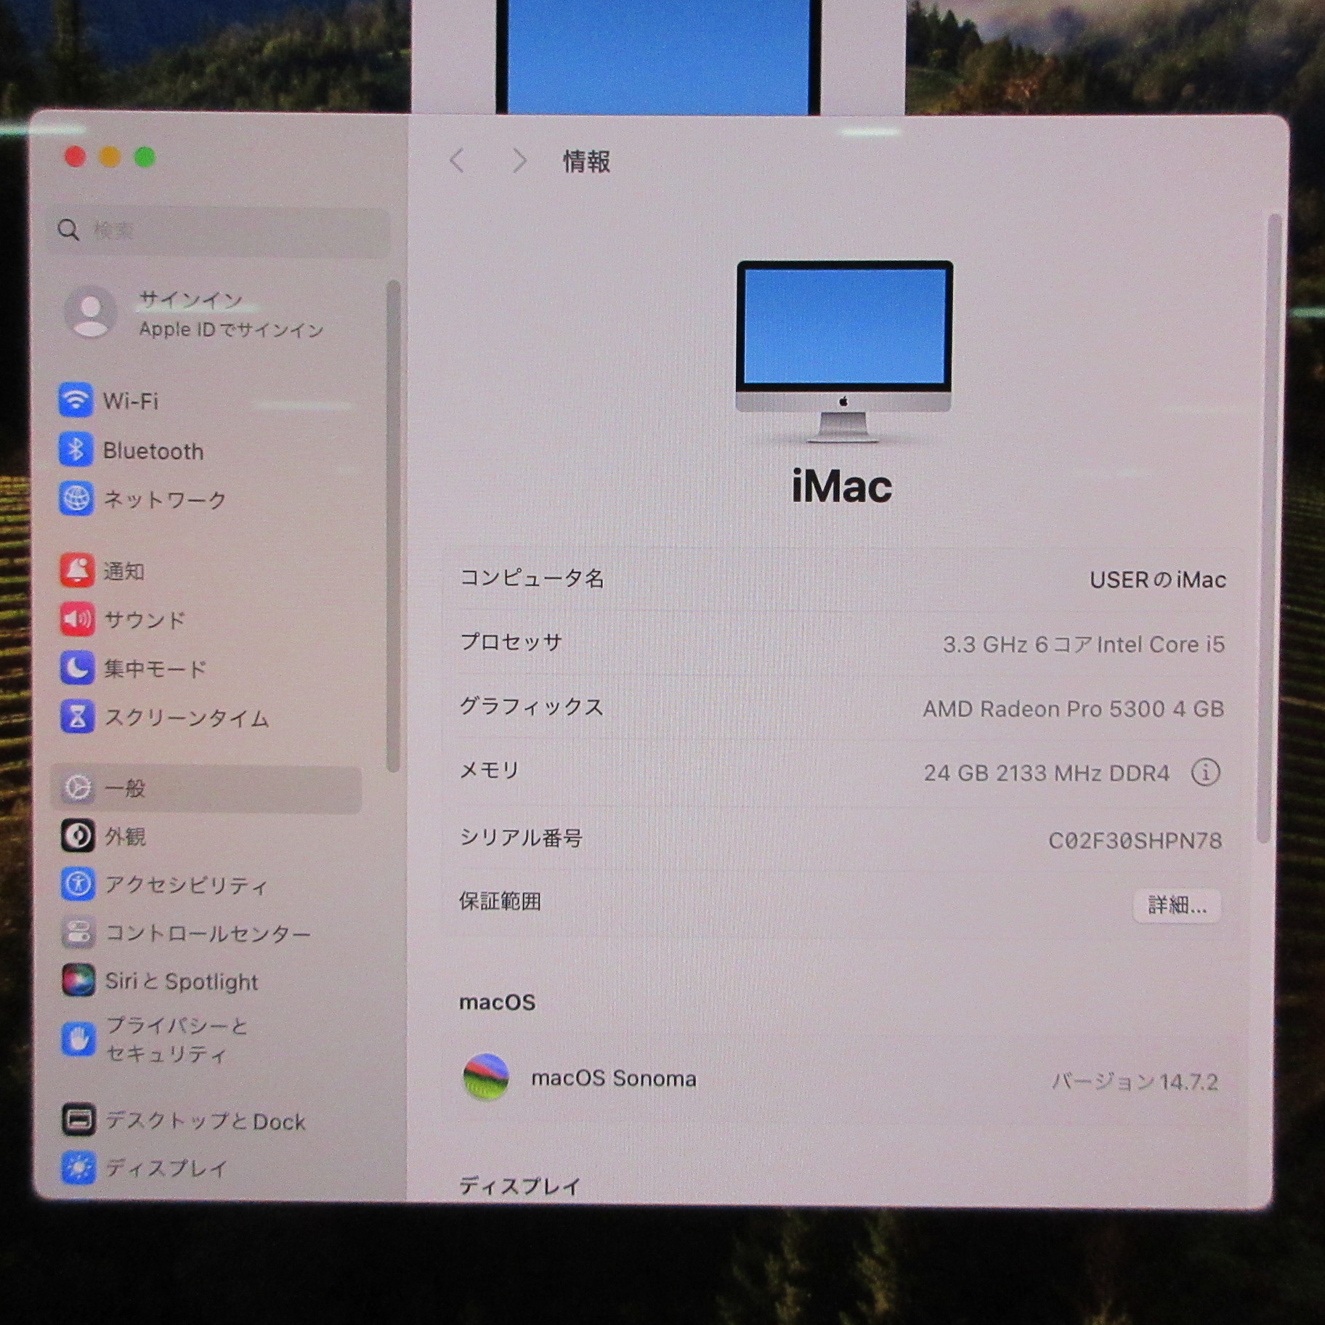Click the iMac image

pos(843,352)
